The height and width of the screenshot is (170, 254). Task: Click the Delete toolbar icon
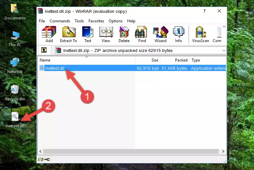pos(124,34)
